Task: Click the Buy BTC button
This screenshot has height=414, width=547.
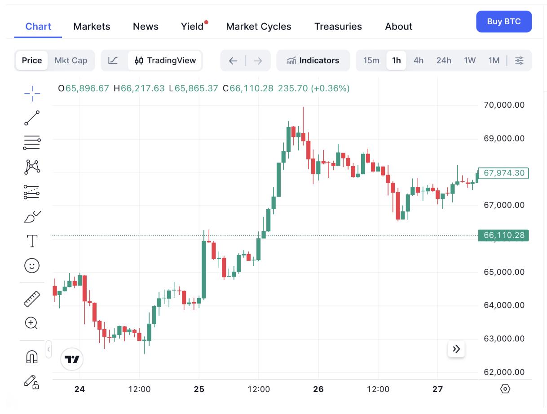Action: [x=504, y=21]
